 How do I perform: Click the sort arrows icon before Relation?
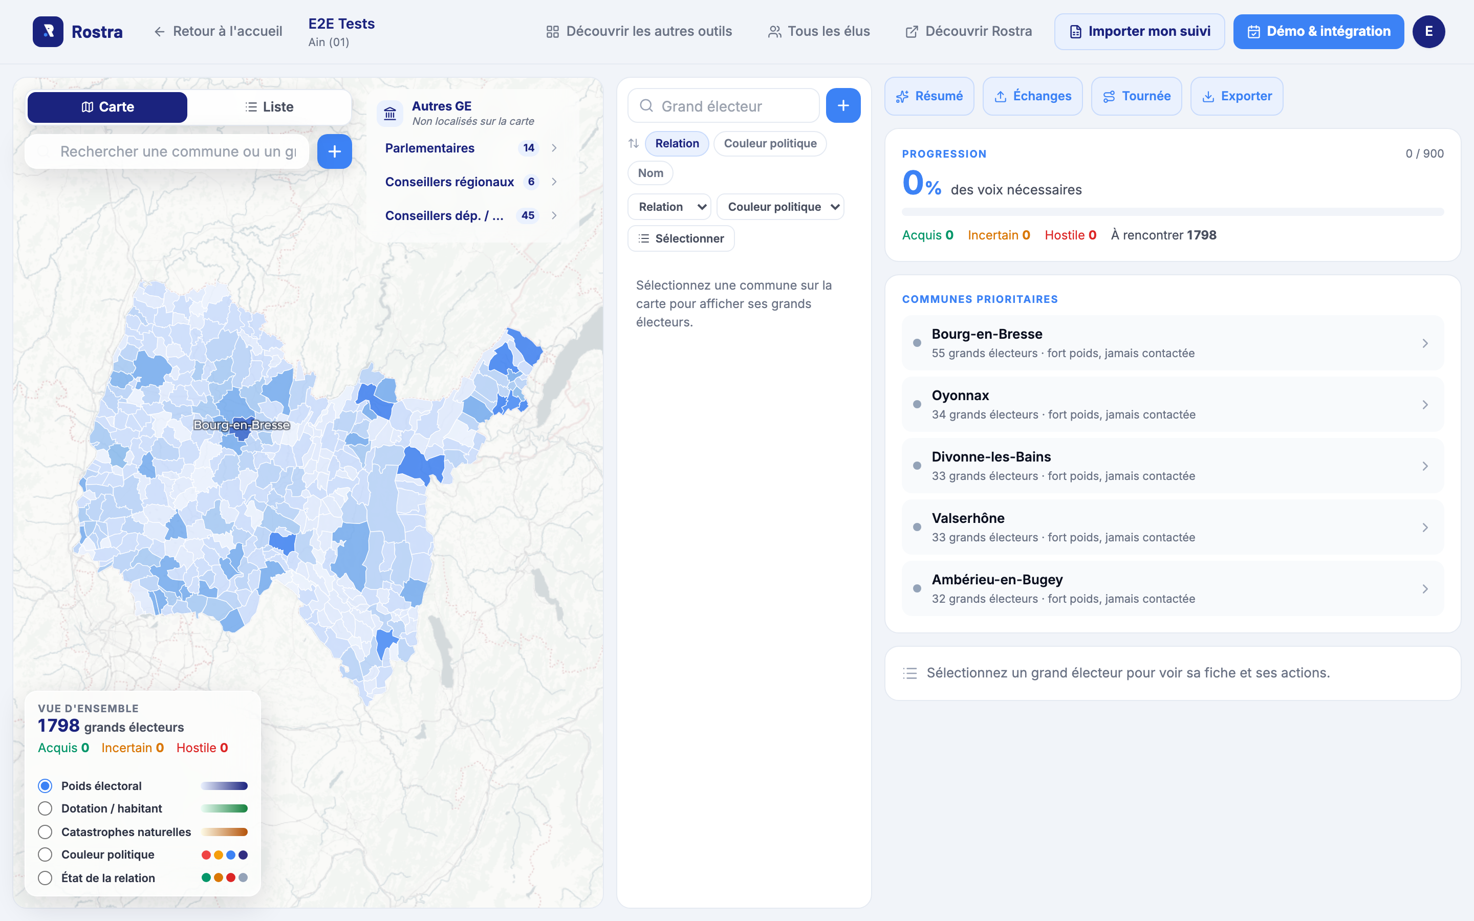tap(634, 144)
